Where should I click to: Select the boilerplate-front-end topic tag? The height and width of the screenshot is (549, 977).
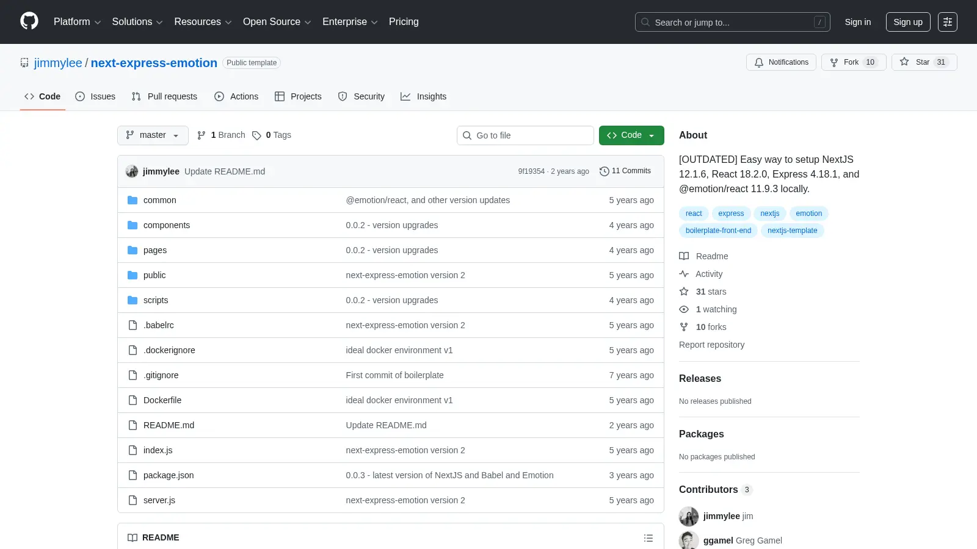click(718, 231)
